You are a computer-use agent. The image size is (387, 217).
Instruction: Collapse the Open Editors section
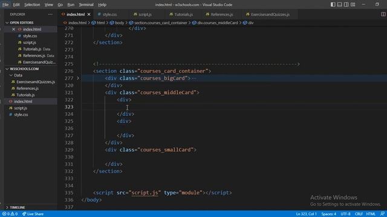pyautogui.click(x=22, y=23)
